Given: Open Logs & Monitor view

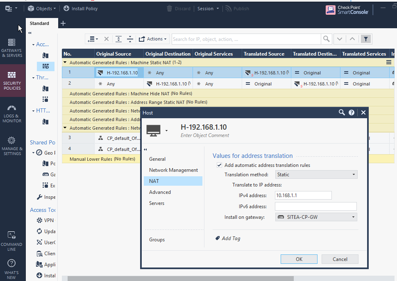Looking at the screenshot, I should point(12,114).
